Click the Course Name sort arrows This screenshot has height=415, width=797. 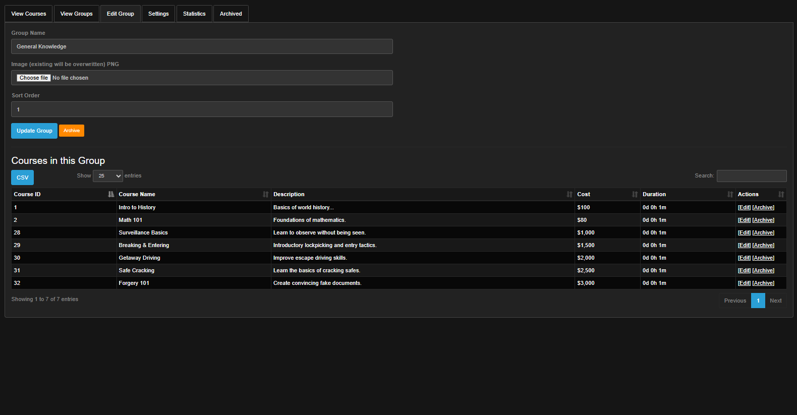click(x=265, y=194)
